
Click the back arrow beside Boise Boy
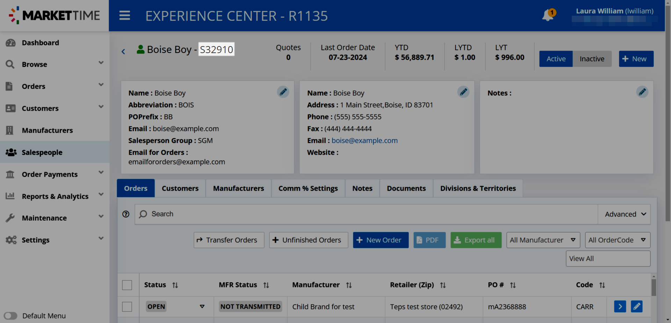click(x=123, y=52)
